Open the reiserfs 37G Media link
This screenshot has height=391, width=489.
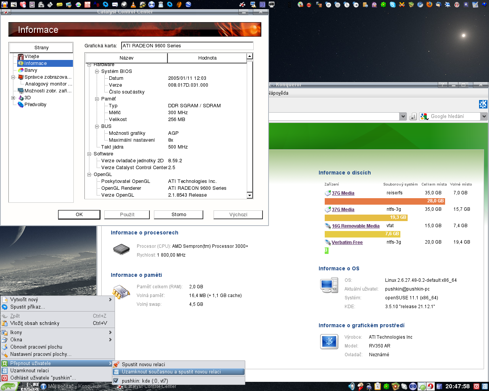(343, 193)
